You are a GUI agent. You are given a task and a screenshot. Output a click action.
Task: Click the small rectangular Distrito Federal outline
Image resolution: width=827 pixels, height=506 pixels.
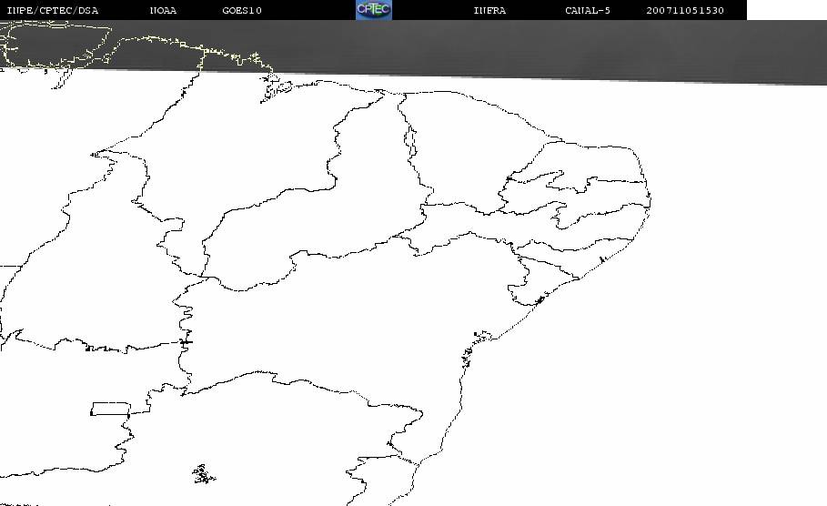[109, 409]
